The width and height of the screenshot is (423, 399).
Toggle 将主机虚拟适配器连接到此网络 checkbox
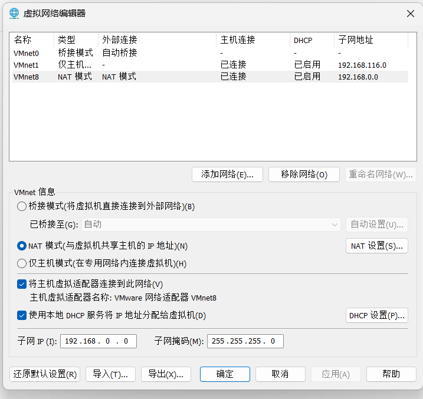(22, 284)
